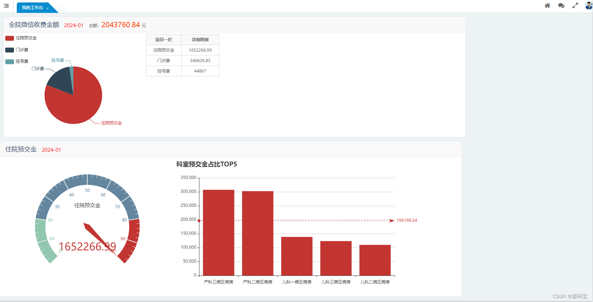This screenshot has width=593, height=302.
Task: Toggle the sidebar menu hamburger icon
Action: pyautogui.click(x=6, y=6)
